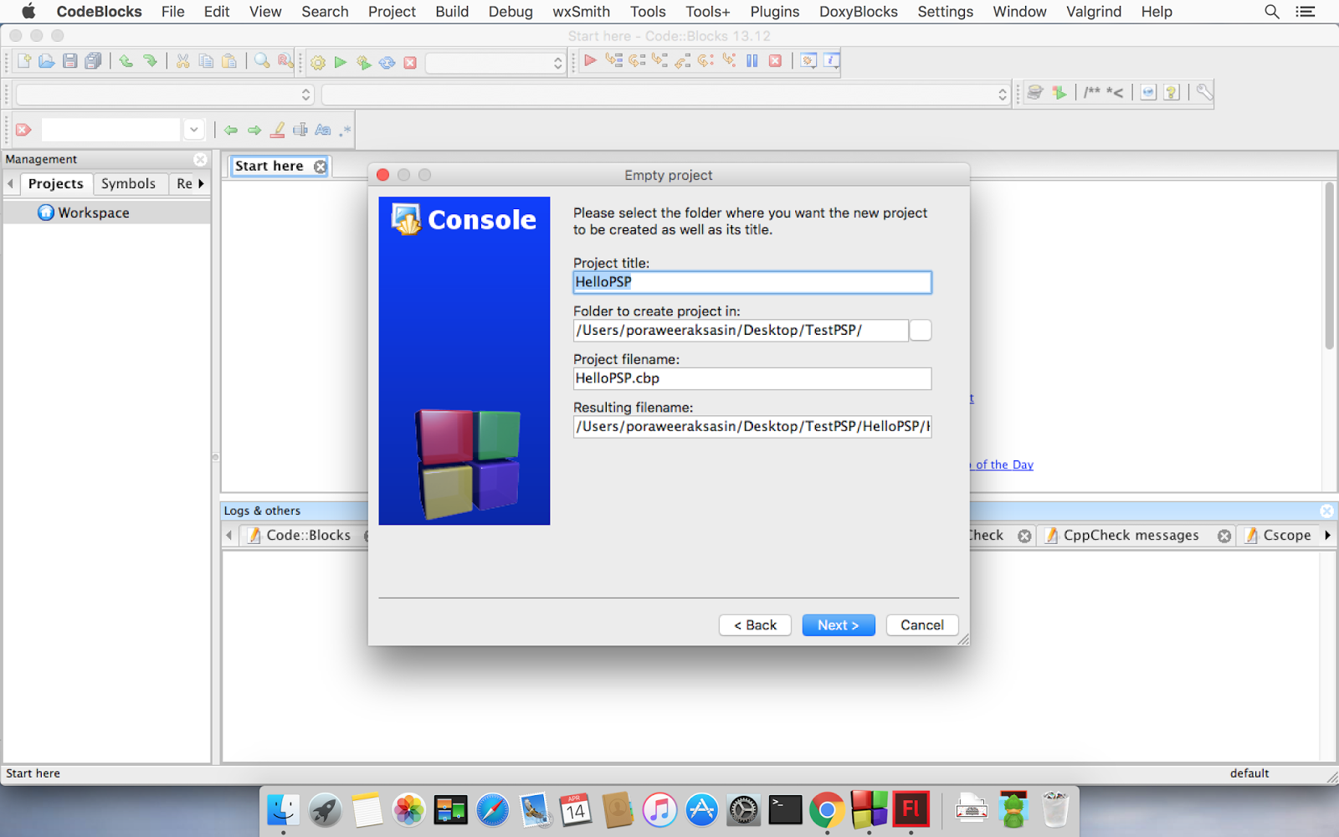Open the Settings menu
1339x837 pixels.
click(x=945, y=12)
